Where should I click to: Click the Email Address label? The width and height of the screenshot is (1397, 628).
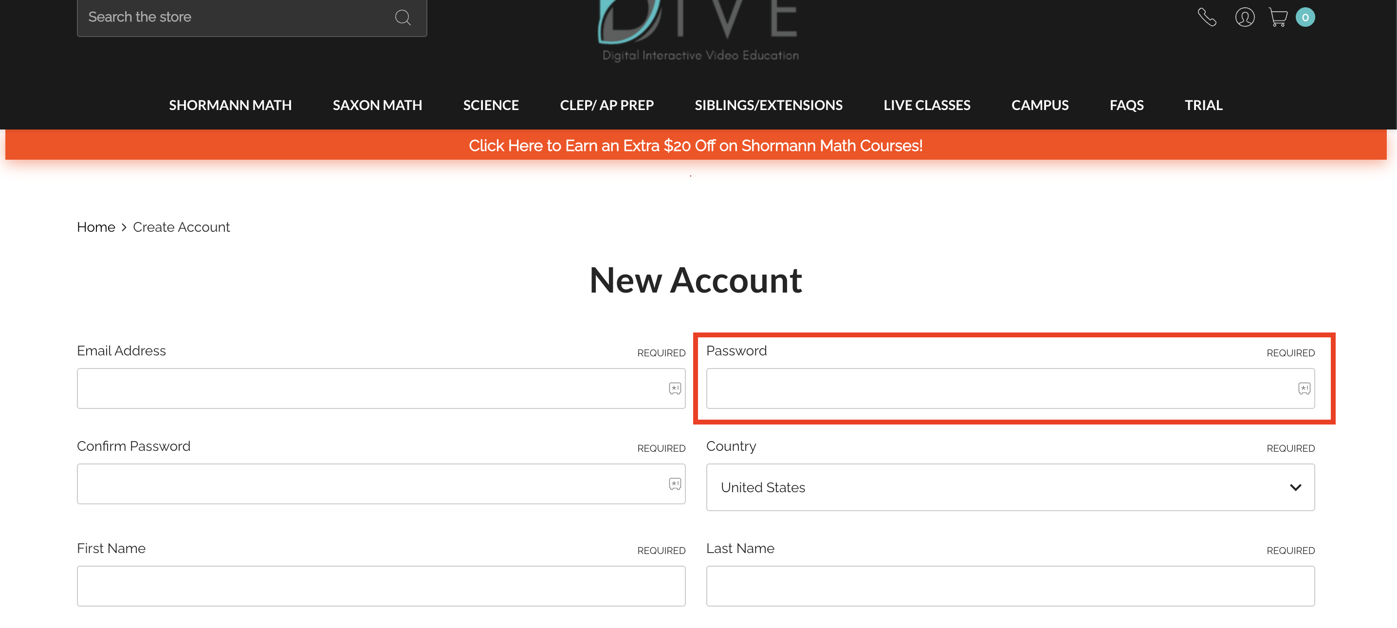[122, 351]
